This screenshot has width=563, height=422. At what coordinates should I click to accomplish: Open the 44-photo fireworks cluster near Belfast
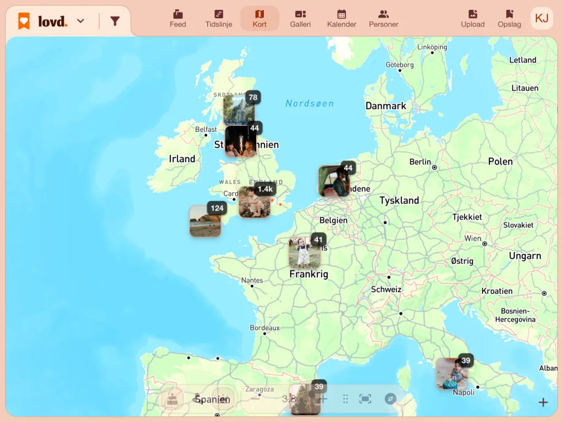click(241, 141)
